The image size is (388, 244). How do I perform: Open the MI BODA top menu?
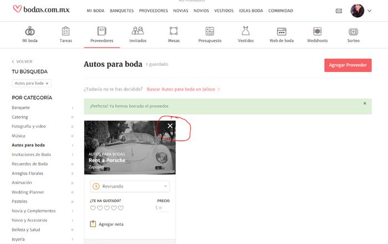click(95, 11)
